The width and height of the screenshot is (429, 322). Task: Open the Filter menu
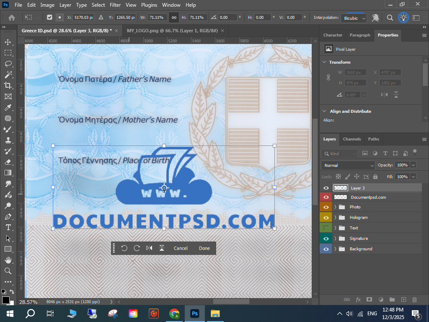click(x=115, y=5)
